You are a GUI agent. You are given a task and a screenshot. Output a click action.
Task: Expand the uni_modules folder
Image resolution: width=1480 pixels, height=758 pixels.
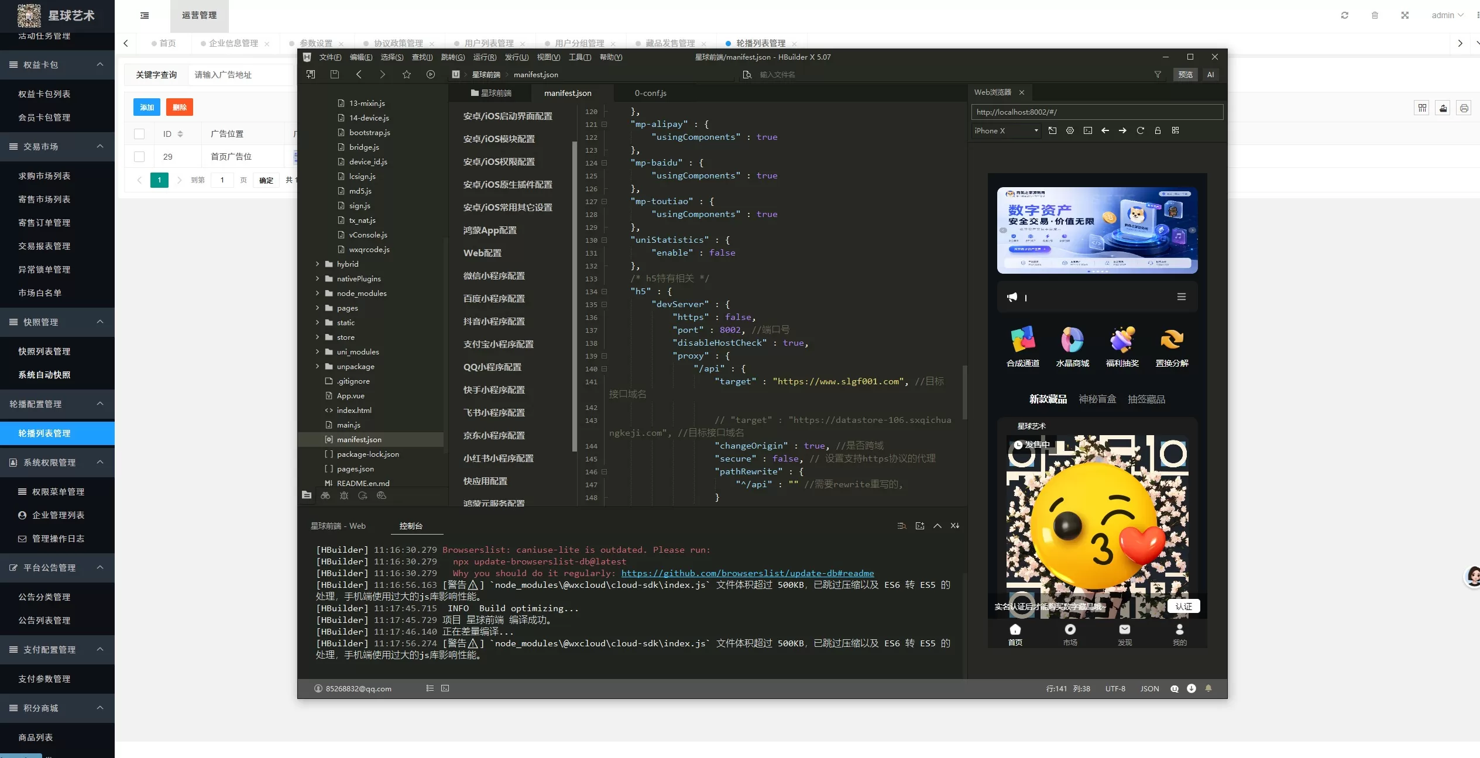[318, 352]
